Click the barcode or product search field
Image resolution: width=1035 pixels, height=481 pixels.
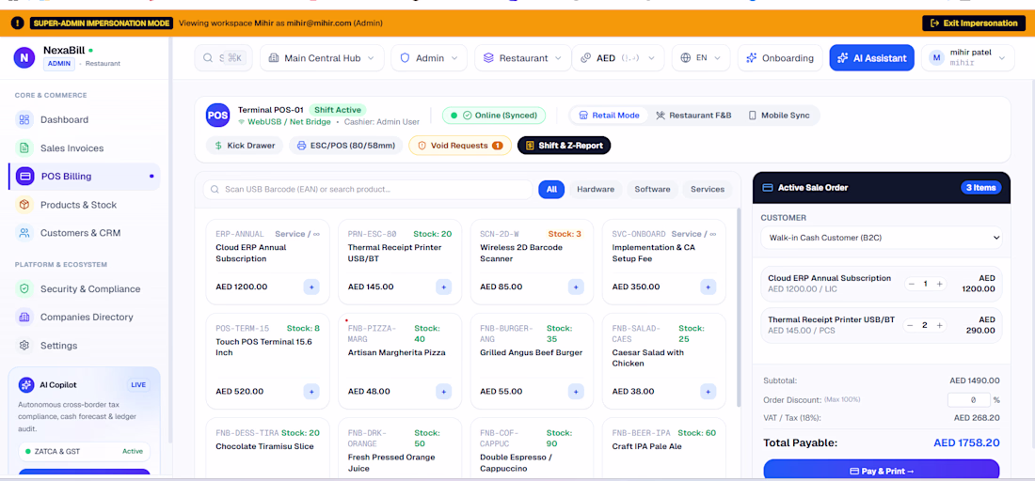368,190
